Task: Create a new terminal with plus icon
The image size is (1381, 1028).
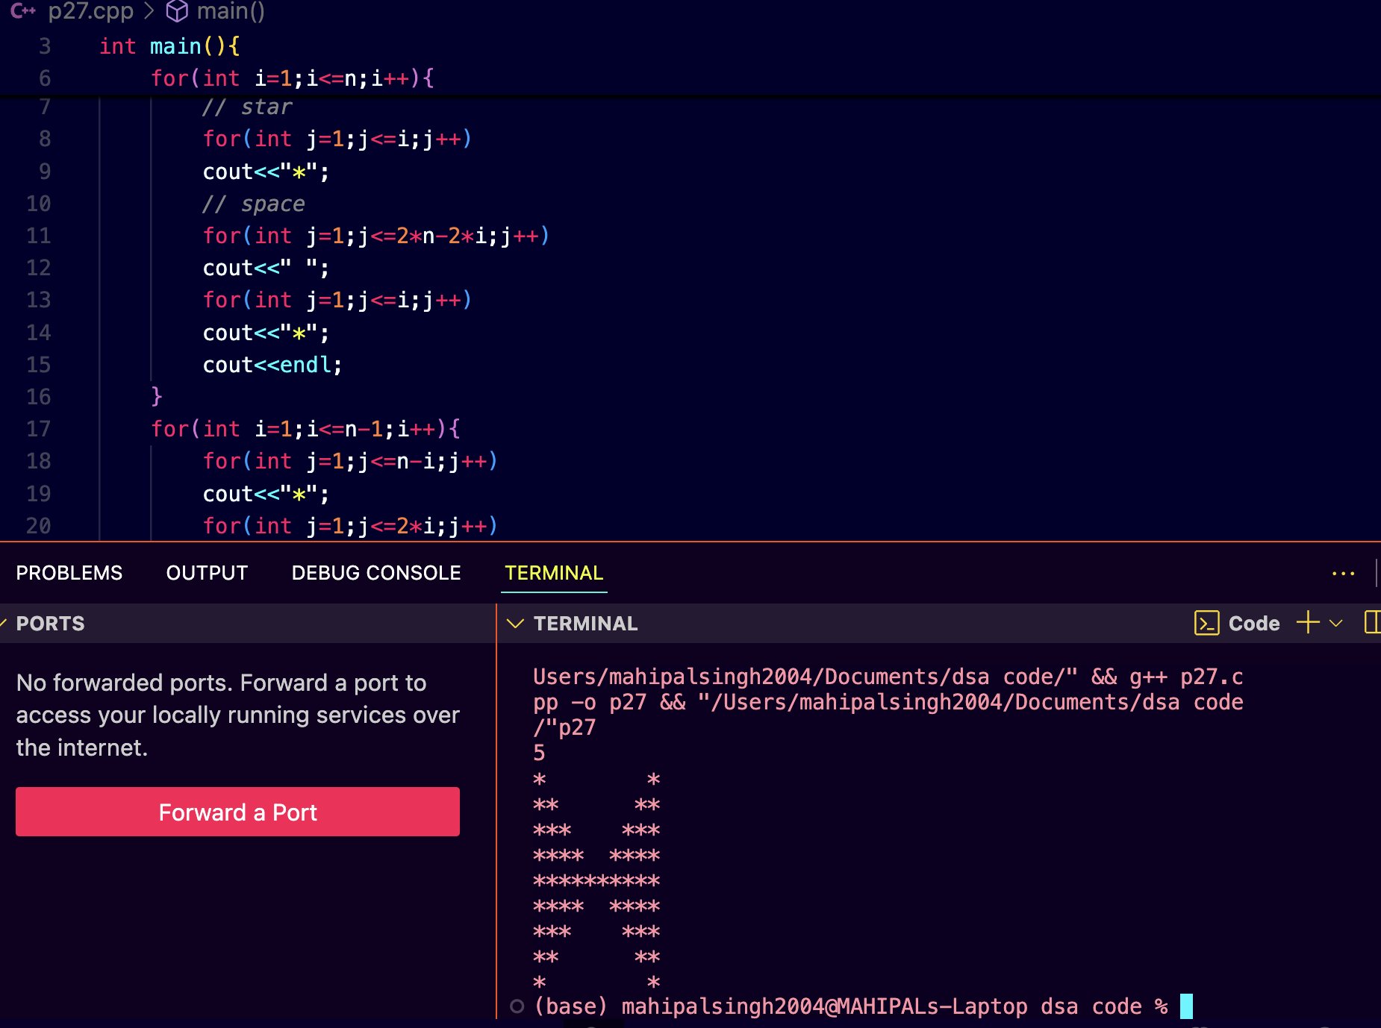Action: click(x=1308, y=623)
